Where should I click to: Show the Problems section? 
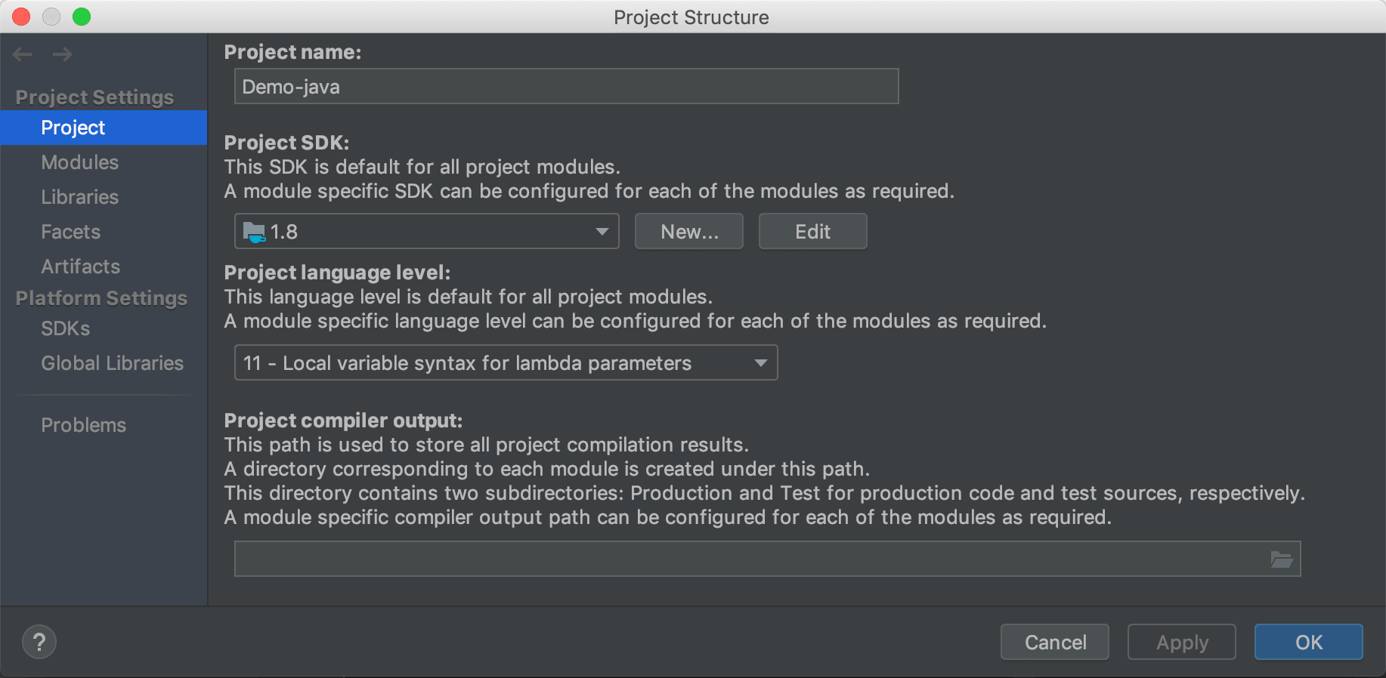pos(84,425)
